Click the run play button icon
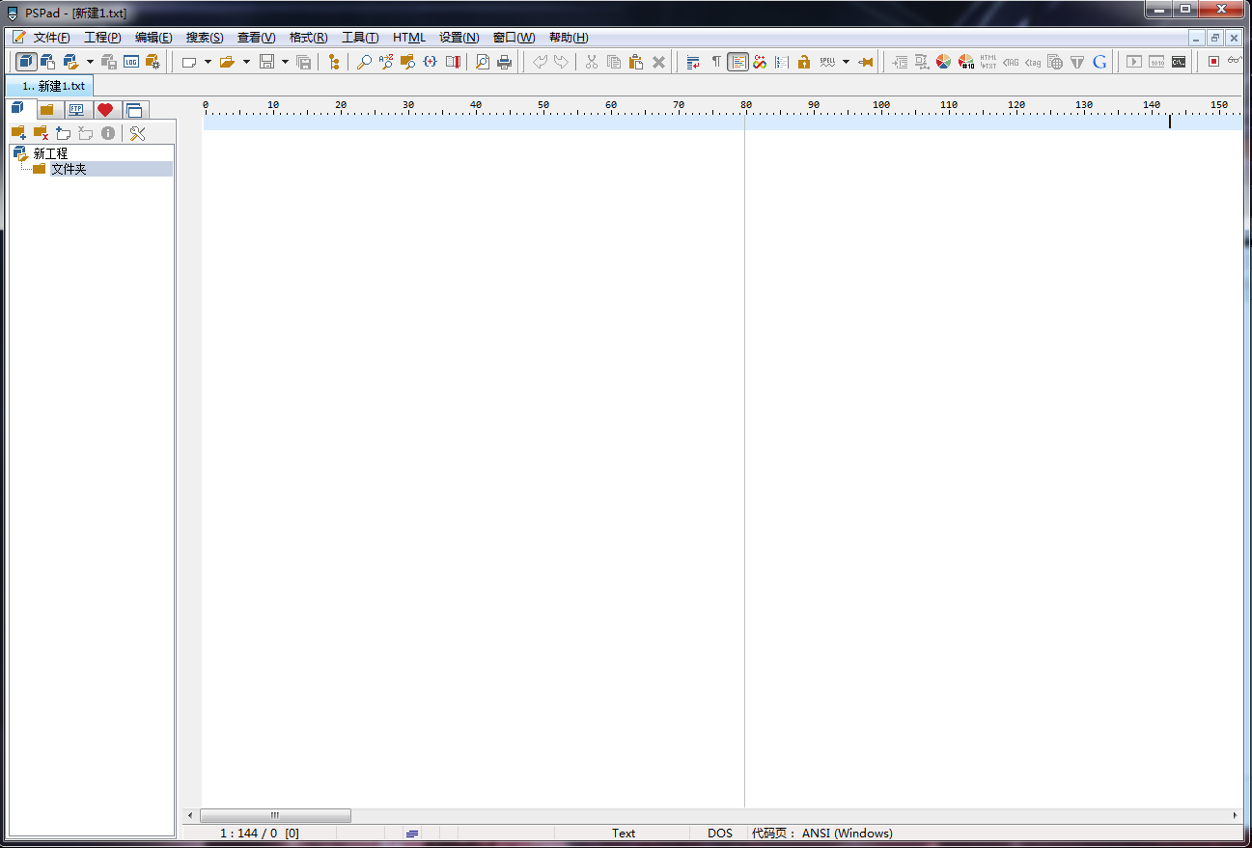Screen dimensions: 1252x848 (1134, 62)
